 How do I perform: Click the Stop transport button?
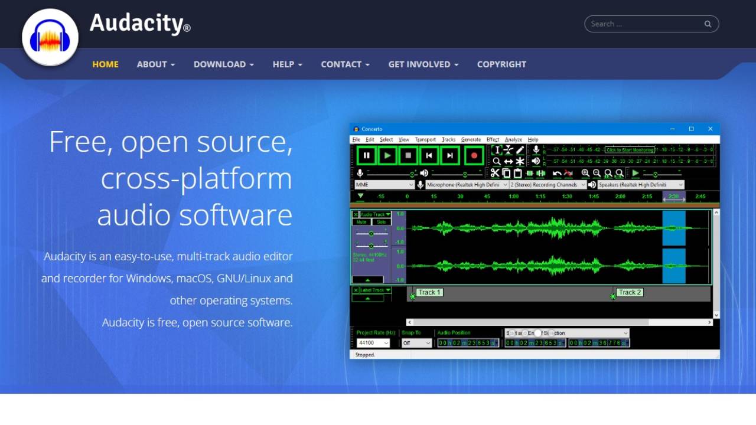(x=408, y=155)
